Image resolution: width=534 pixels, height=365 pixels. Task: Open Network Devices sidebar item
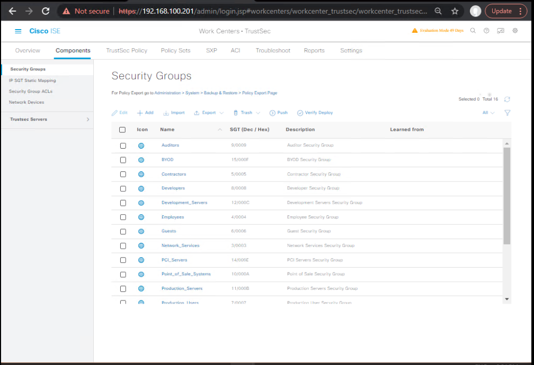[x=26, y=103]
